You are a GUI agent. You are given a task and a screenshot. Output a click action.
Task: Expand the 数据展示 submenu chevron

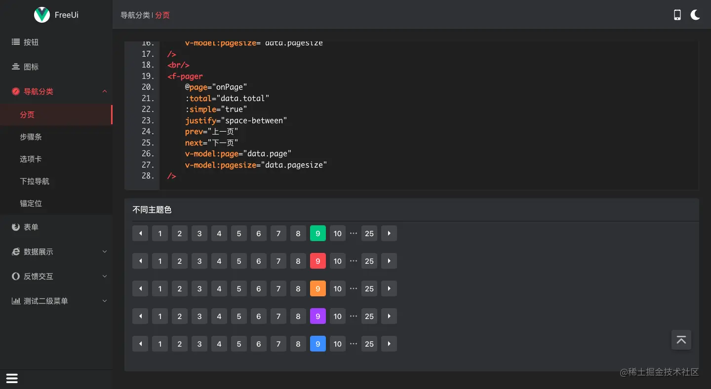(x=105, y=252)
